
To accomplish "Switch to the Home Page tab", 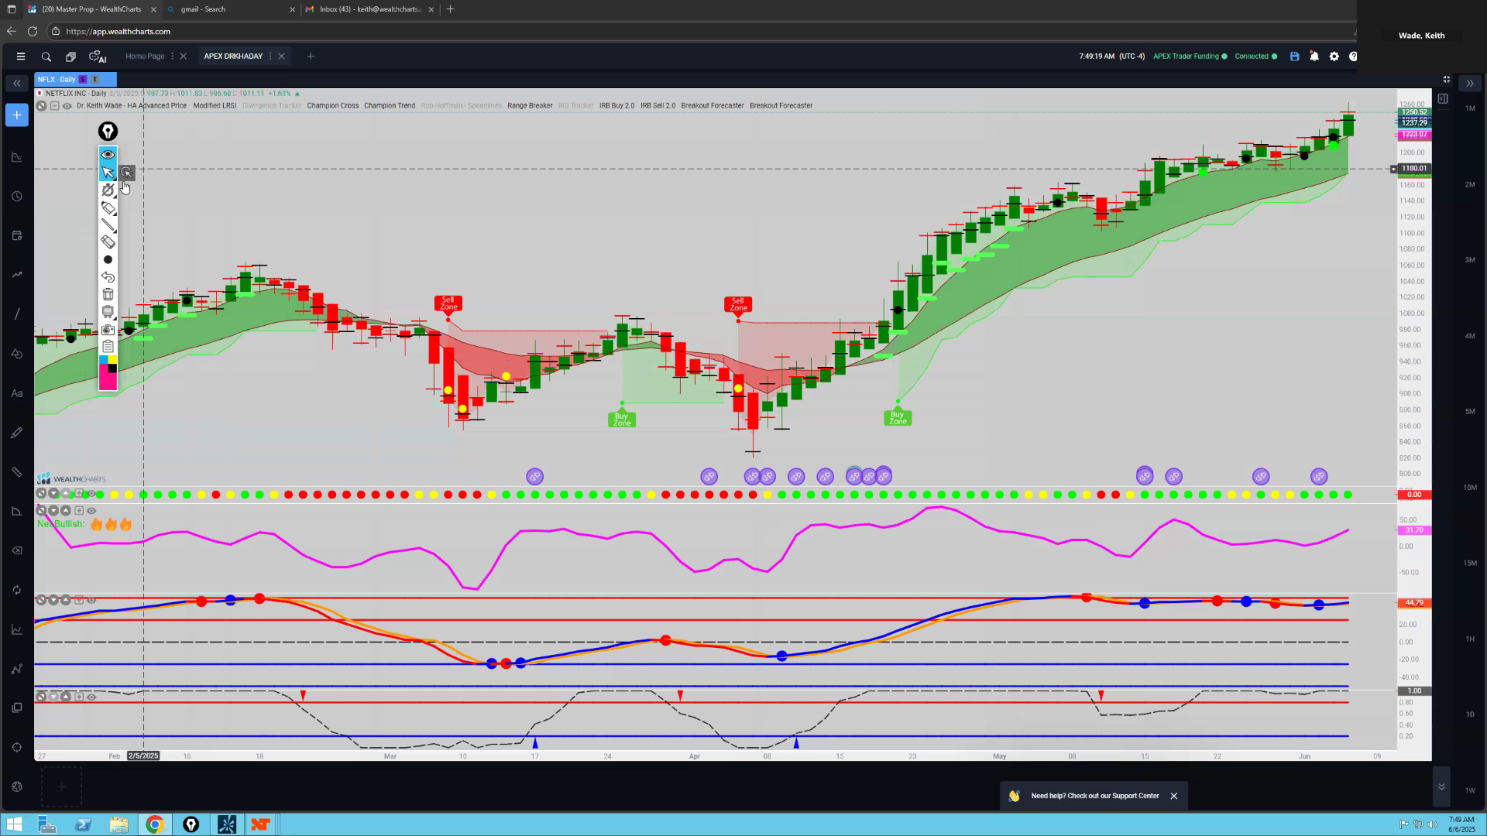I will pos(145,57).
